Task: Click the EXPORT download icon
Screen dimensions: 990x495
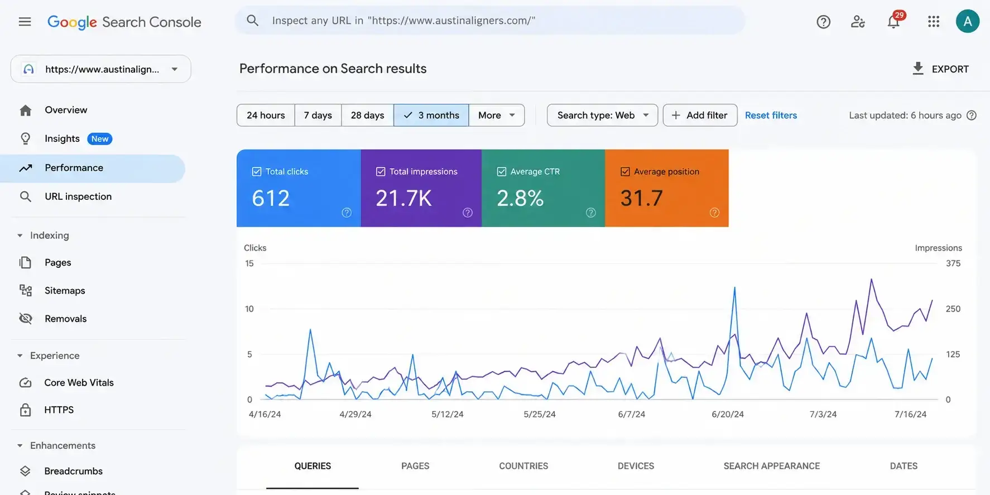Action: click(918, 69)
